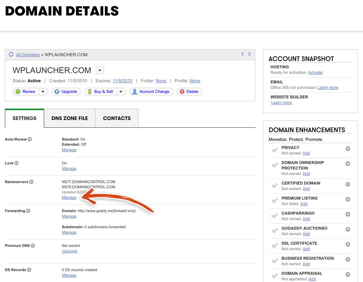Click the Upgrade button
363x282 pixels.
pos(66,92)
